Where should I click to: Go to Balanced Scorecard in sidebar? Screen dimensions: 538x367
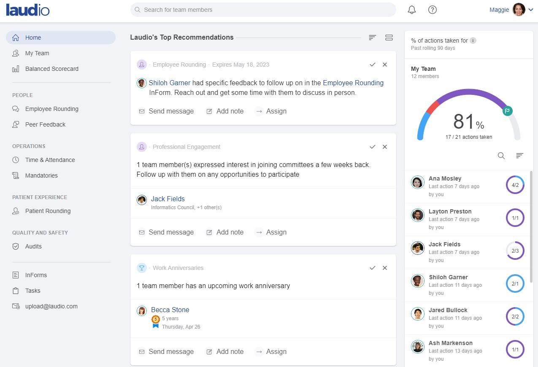point(51,69)
